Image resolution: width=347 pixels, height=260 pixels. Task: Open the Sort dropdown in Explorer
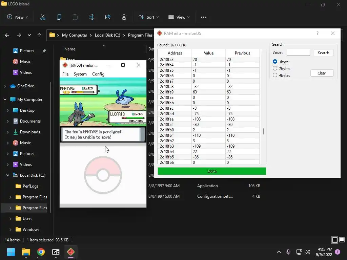148,17
